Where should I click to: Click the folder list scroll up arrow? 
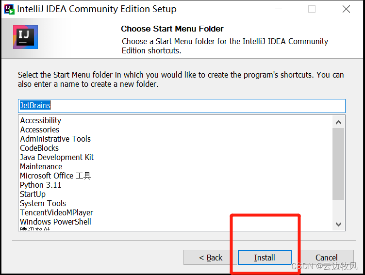(x=338, y=122)
